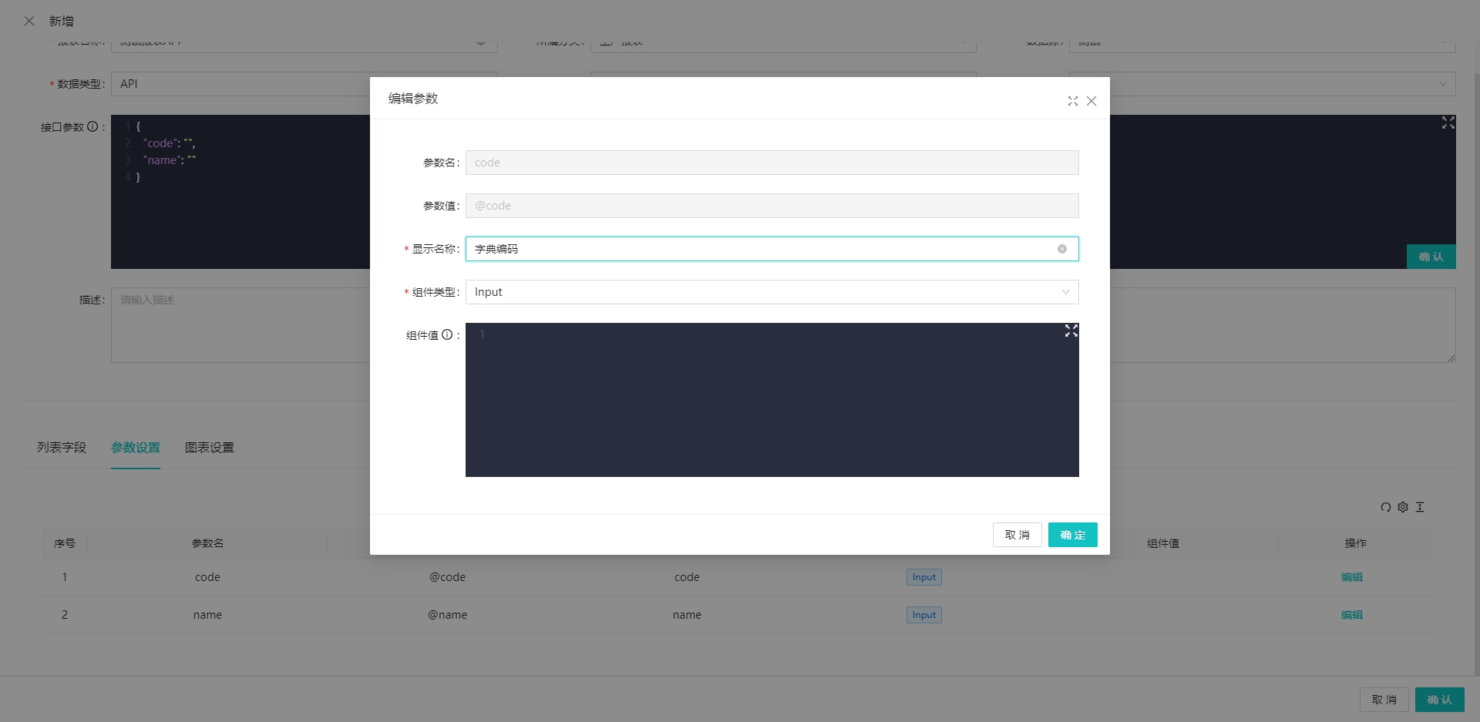The width and height of the screenshot is (1480, 722).
Task: Open the table column settings gear
Action: (1403, 507)
